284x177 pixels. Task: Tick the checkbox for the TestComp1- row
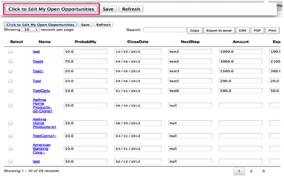[11, 136]
